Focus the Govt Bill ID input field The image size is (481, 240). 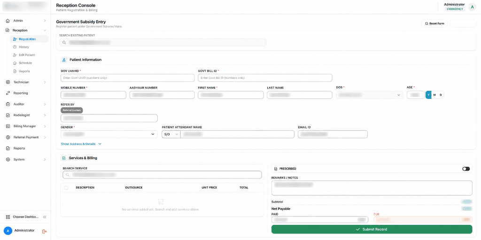point(265,78)
